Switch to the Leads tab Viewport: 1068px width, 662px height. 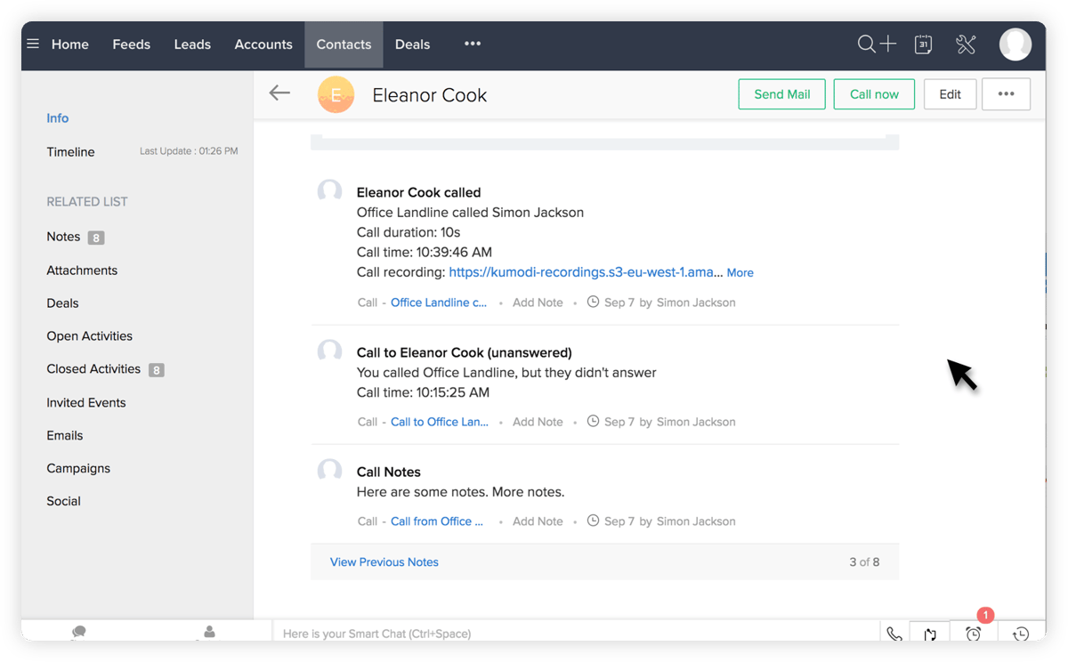[192, 44]
